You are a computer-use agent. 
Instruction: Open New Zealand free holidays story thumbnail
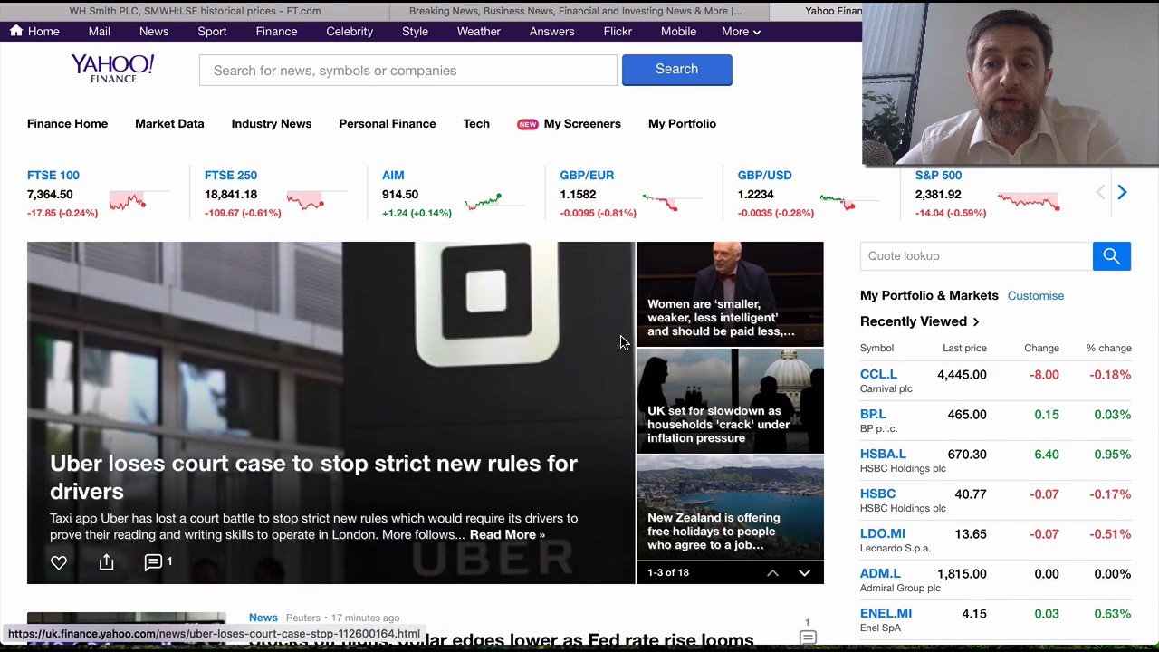pos(730,508)
